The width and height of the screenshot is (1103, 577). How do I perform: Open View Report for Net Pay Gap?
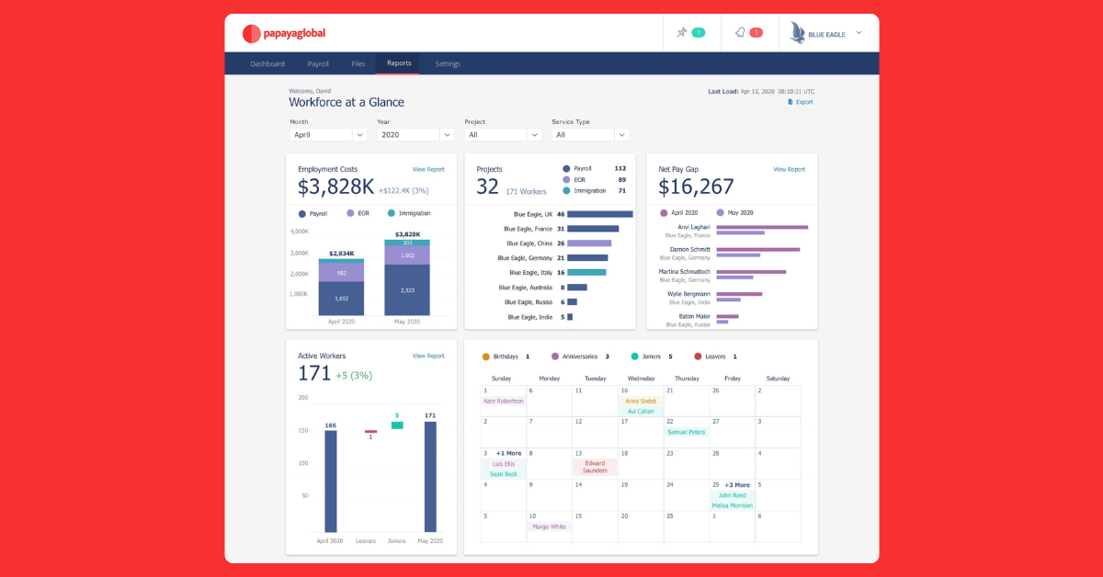(789, 169)
